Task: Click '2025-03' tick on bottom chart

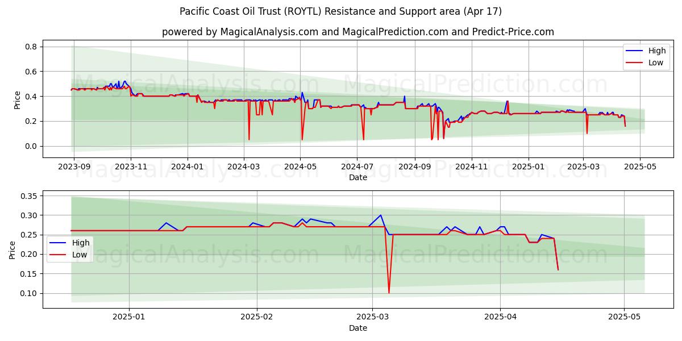Action: 372,317
